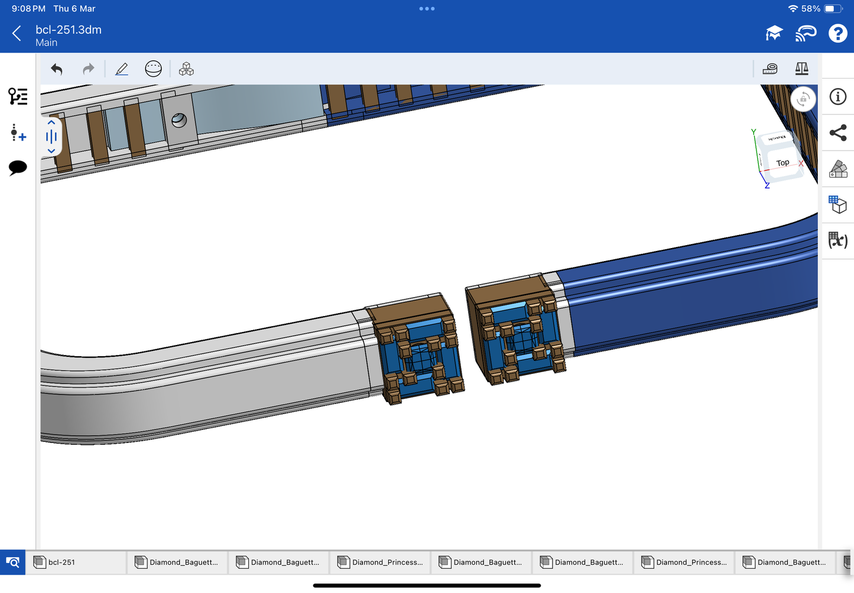Screen dimensions: 854x593
Task: Open the feature list panel icon
Action: coord(18,96)
